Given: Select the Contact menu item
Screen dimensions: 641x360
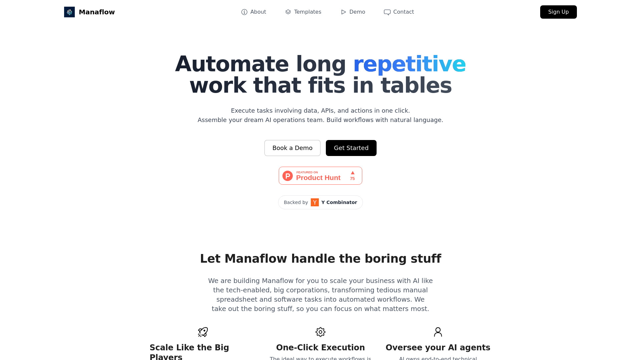Looking at the screenshot, I should tap(398, 12).
